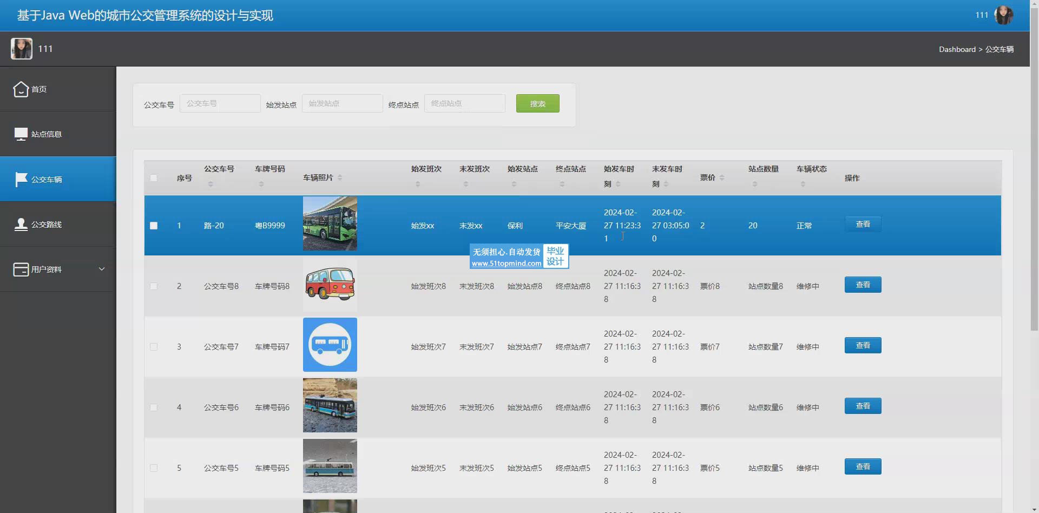The height and width of the screenshot is (513, 1039).
Task: Click the user avatar in top-right header
Action: pos(1004,15)
